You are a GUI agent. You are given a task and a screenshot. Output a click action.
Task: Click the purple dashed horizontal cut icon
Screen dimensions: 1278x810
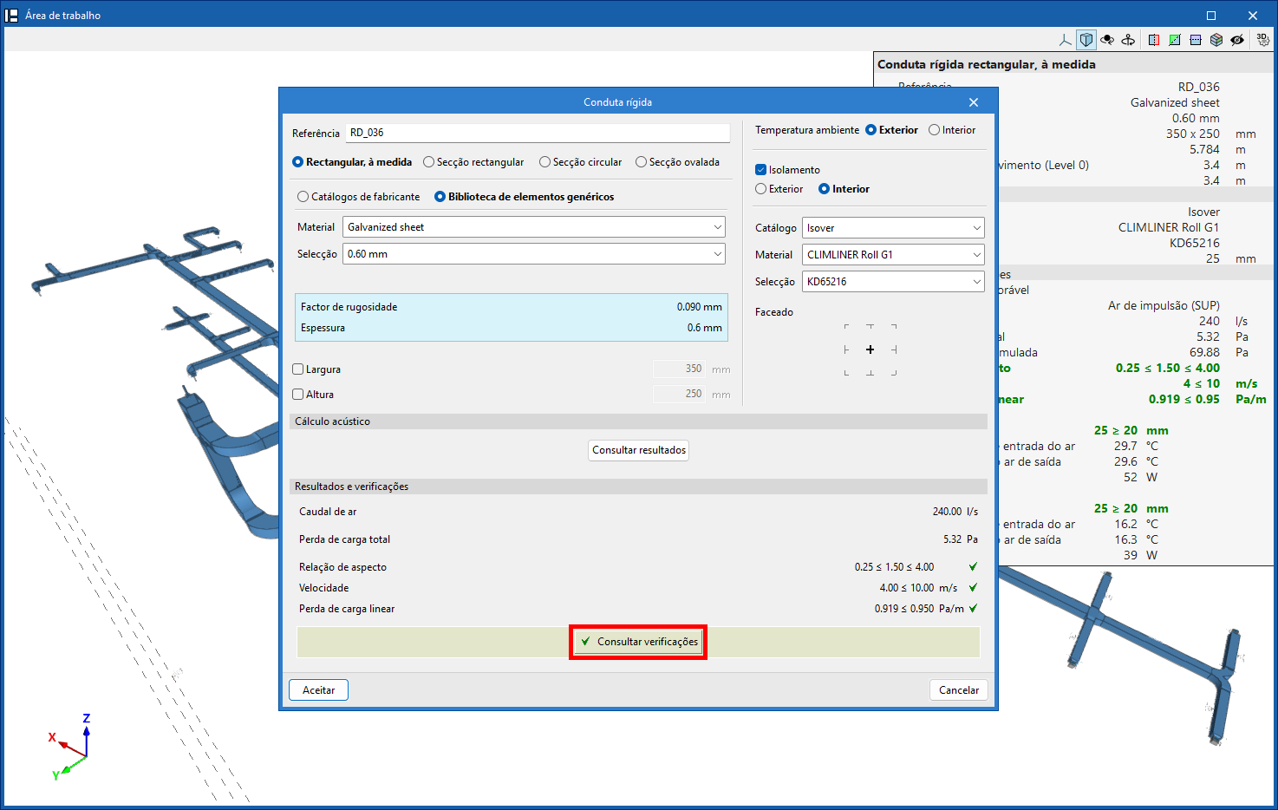tap(1196, 40)
